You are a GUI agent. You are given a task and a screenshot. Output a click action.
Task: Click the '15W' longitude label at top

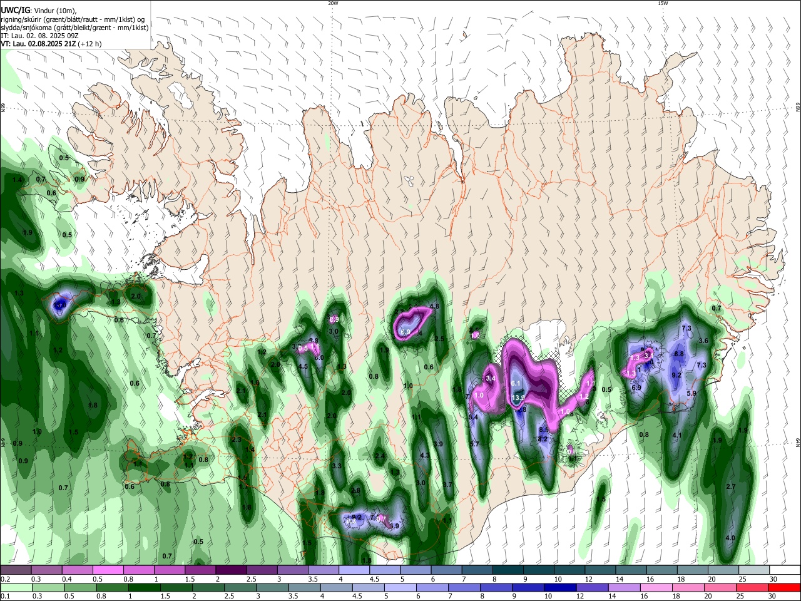[x=663, y=3]
